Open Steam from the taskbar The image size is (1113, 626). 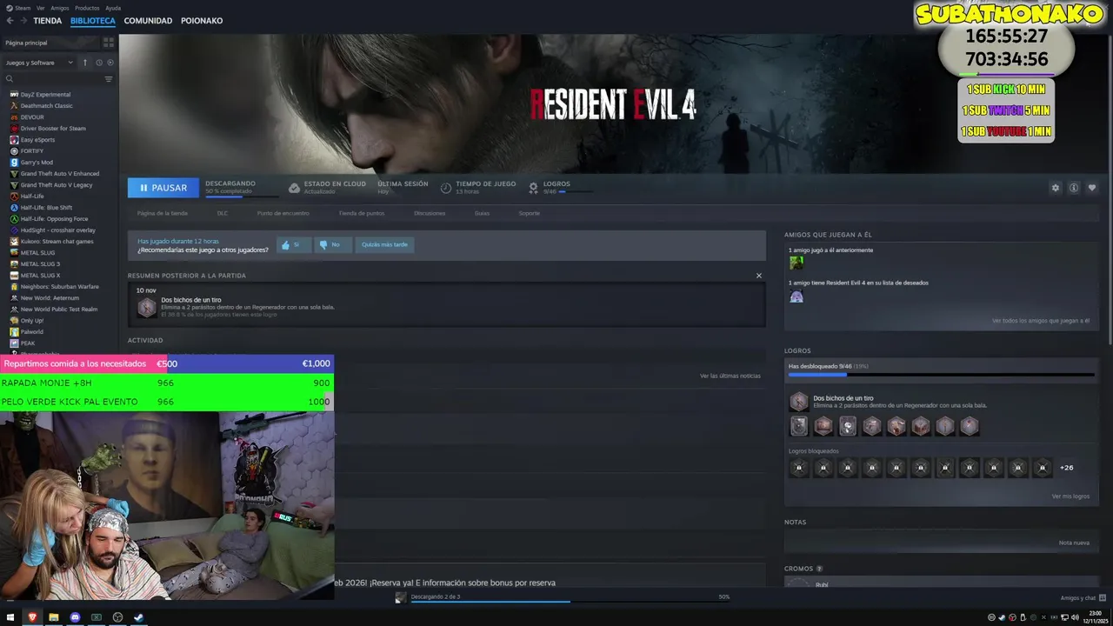click(x=138, y=617)
